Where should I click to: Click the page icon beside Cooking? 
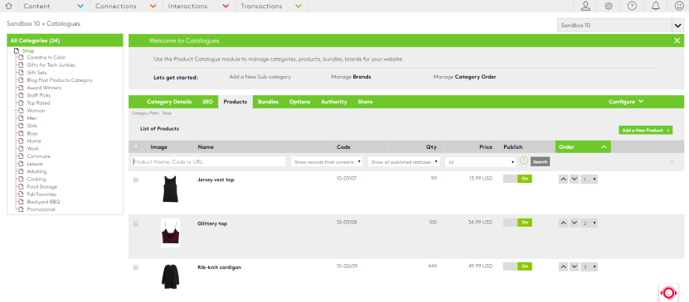click(21, 179)
